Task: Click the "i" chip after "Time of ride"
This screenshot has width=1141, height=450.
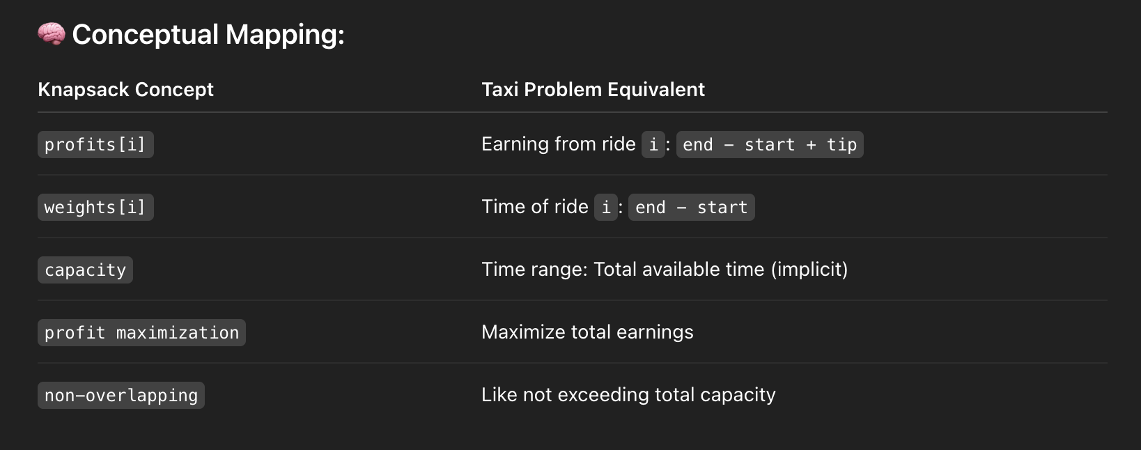Action: coord(606,207)
